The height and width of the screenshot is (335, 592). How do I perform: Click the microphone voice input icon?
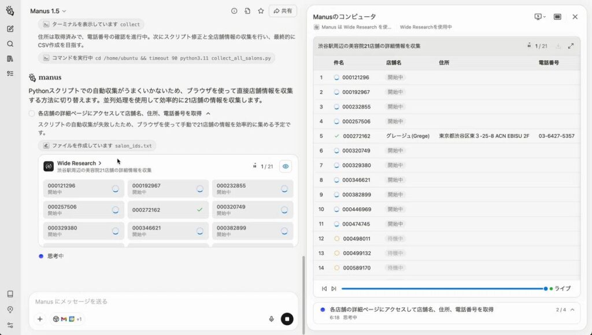(271, 319)
